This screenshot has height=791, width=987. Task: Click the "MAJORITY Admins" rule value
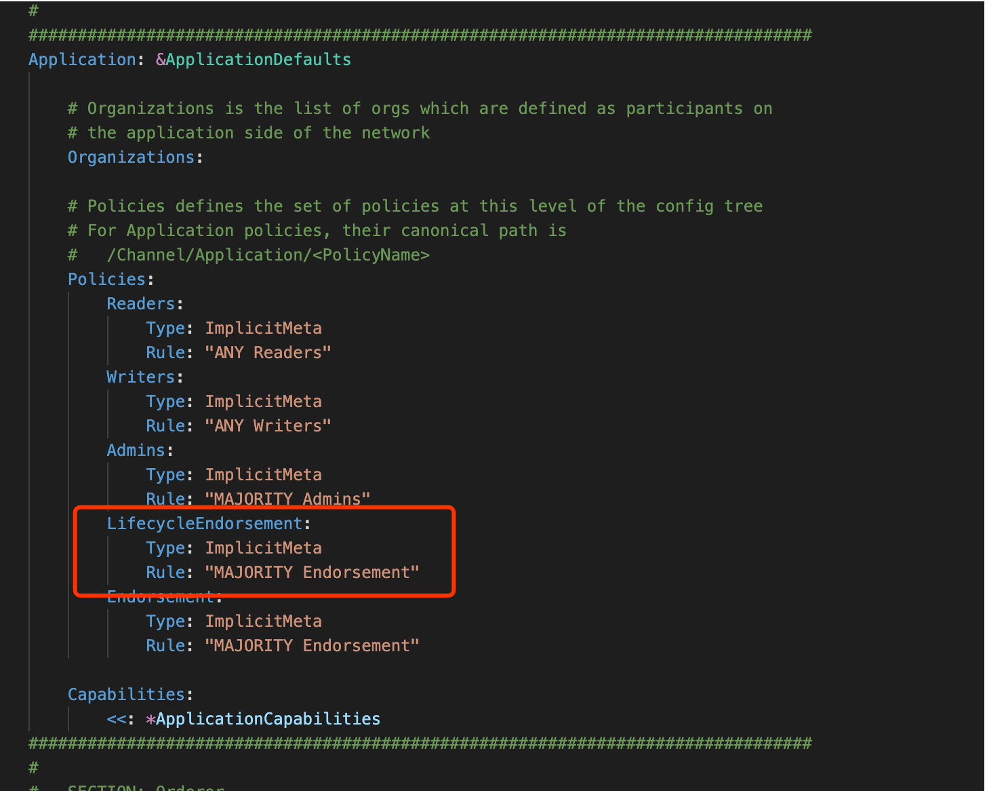(287, 499)
